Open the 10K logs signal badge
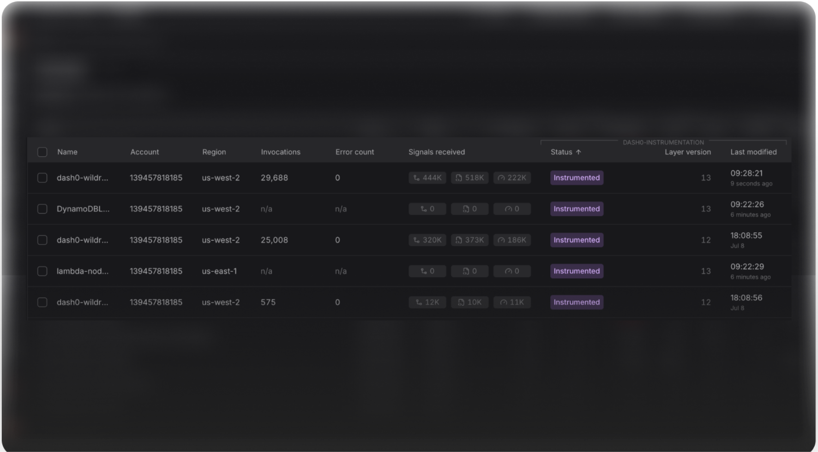The image size is (818, 452). tap(470, 303)
